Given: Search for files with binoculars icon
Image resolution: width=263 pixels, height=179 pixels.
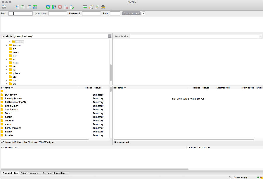Looking at the screenshot, I should coord(103,7).
